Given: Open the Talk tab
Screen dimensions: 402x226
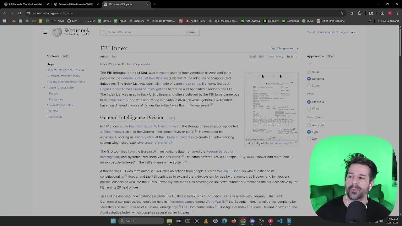Looking at the screenshot, I should tap(114, 56).
